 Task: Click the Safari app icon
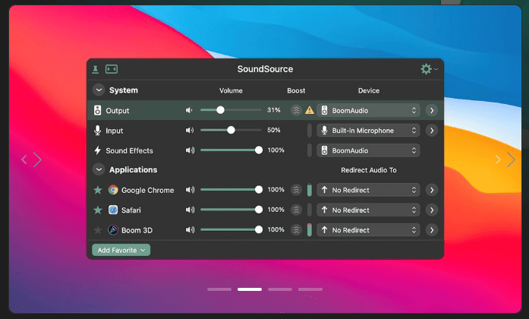click(113, 210)
